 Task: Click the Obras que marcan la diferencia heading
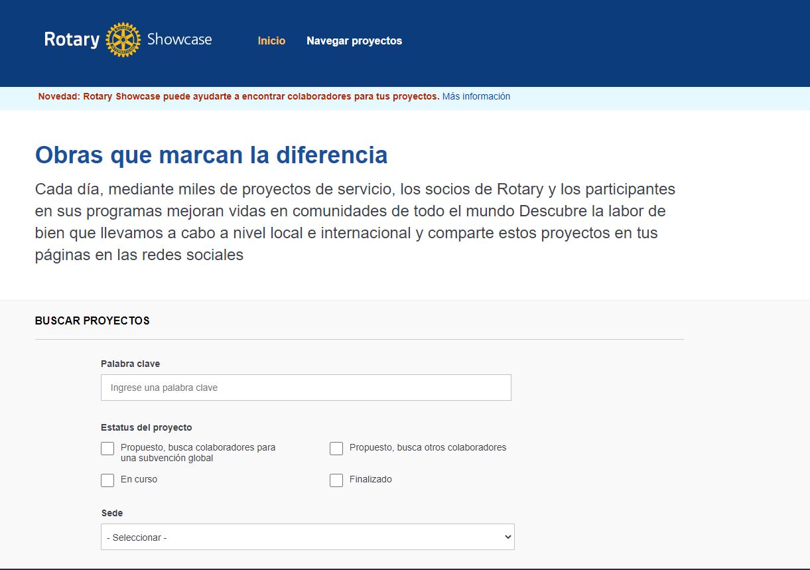point(211,155)
